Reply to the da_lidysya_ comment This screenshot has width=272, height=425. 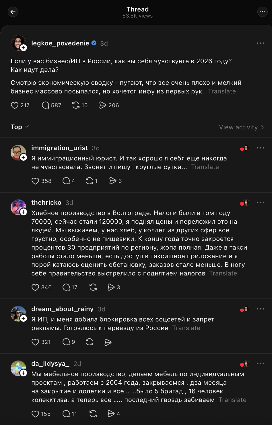click(x=66, y=414)
